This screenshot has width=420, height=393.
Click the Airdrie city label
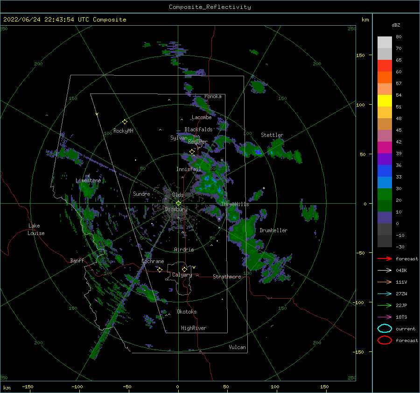coord(184,250)
